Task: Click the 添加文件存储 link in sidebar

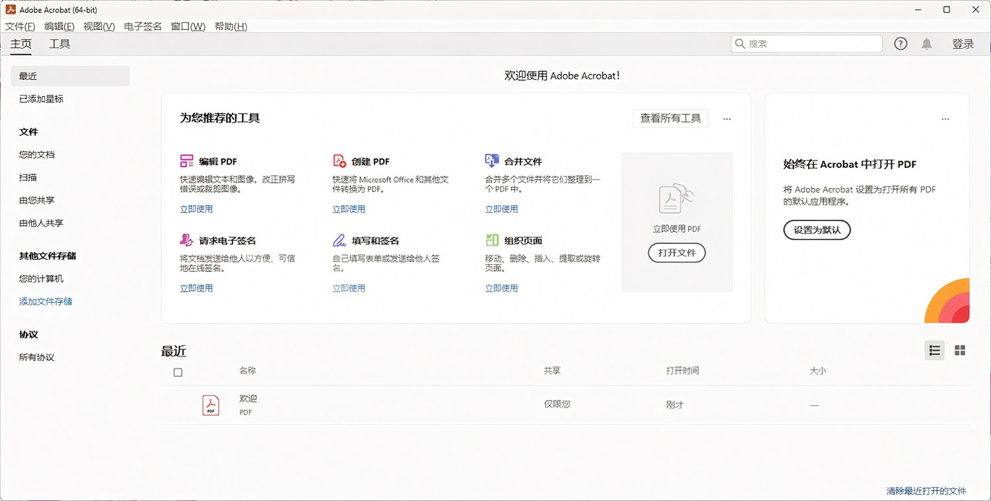Action: [x=46, y=302]
